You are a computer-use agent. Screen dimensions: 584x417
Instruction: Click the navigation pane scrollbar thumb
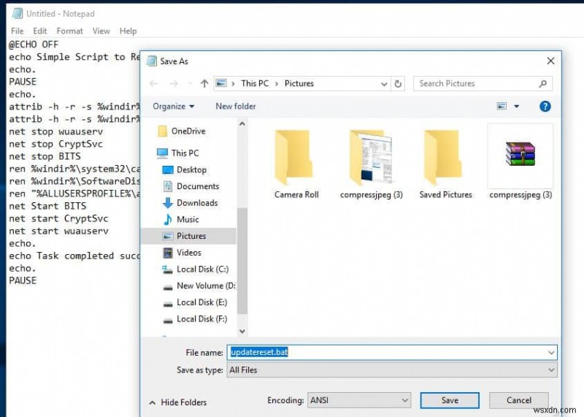pos(242,261)
